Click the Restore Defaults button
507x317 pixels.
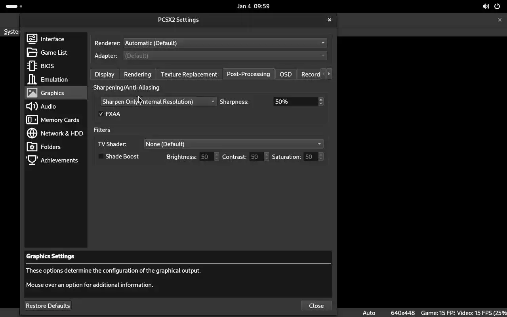(x=48, y=306)
